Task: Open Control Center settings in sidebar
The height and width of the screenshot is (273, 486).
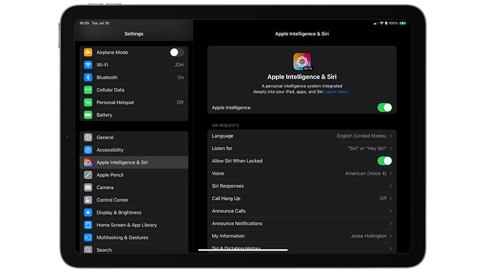Action: click(x=134, y=200)
